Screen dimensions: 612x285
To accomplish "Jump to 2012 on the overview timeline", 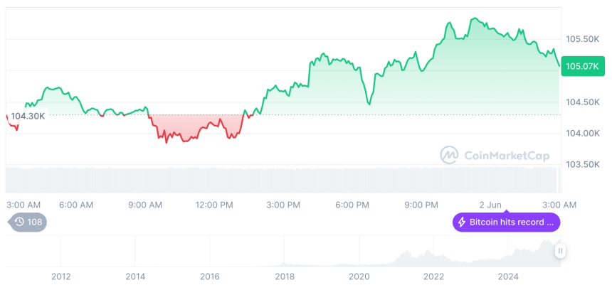I will (61, 276).
